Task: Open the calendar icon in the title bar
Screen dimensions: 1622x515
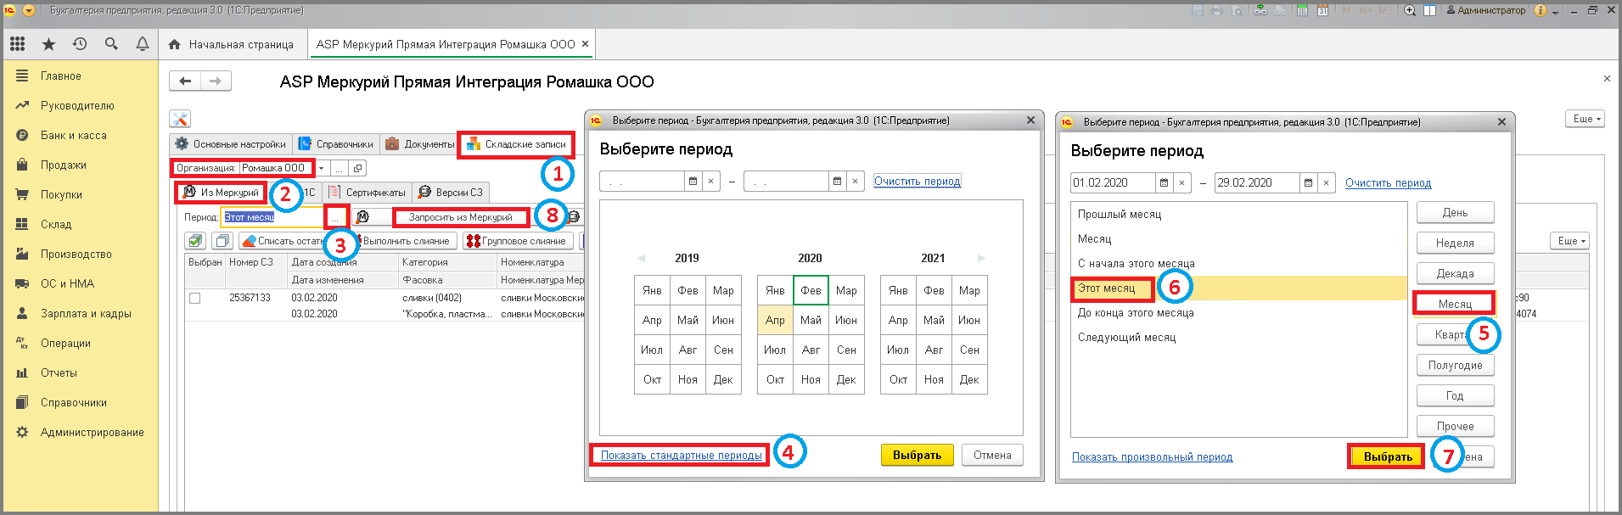Action: [x=1323, y=10]
